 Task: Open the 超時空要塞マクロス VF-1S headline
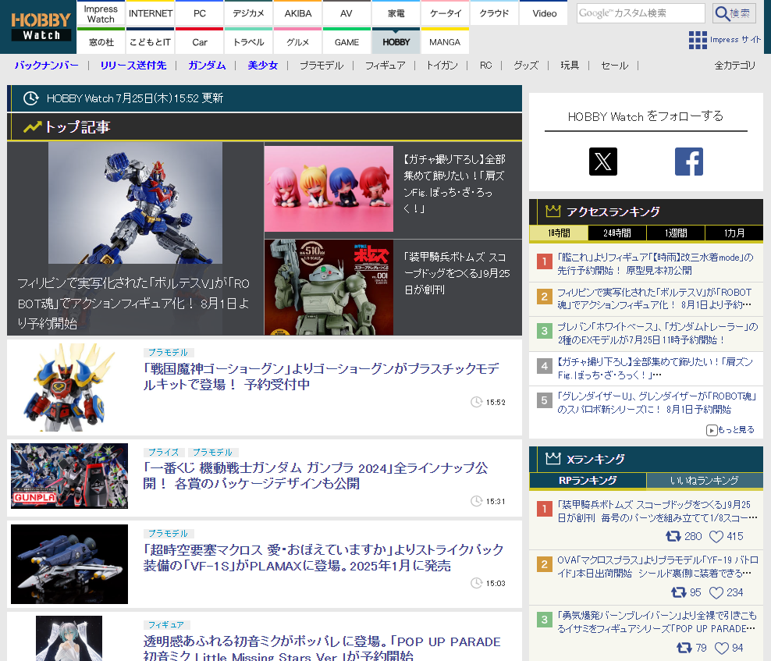coord(323,557)
